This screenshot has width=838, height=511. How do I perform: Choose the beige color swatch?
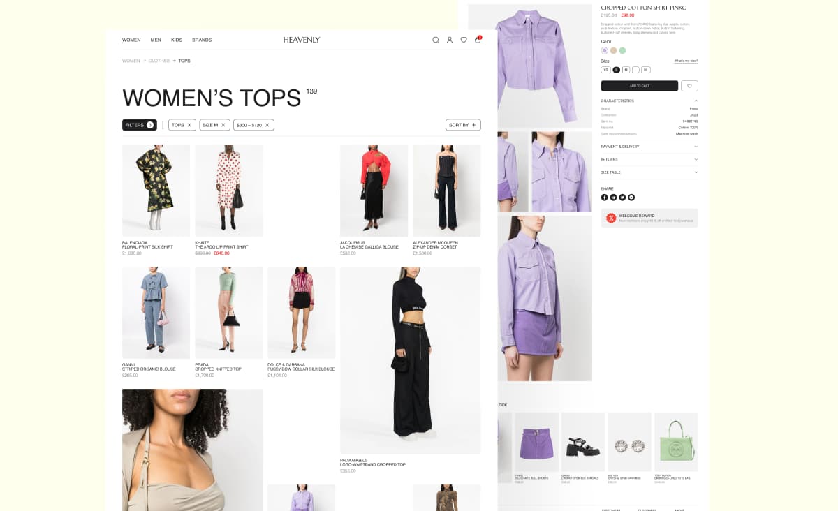click(x=613, y=50)
